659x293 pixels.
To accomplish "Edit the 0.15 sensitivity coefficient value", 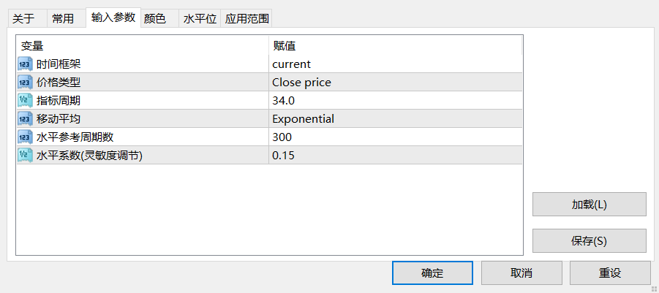I will (396, 156).
